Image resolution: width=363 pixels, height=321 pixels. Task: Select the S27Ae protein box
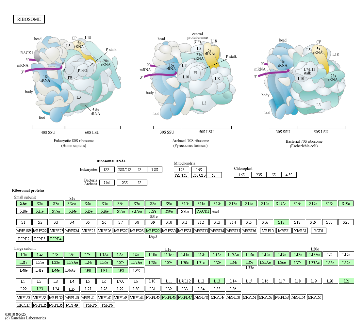[137, 211]
